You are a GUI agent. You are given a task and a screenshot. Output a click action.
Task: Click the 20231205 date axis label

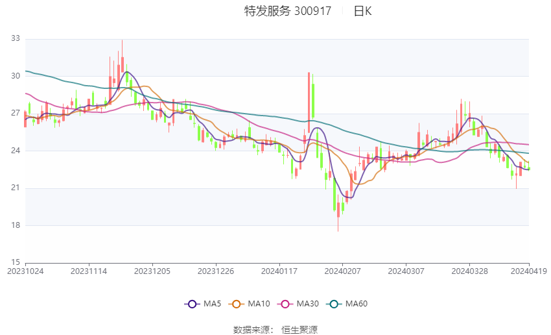click(152, 271)
